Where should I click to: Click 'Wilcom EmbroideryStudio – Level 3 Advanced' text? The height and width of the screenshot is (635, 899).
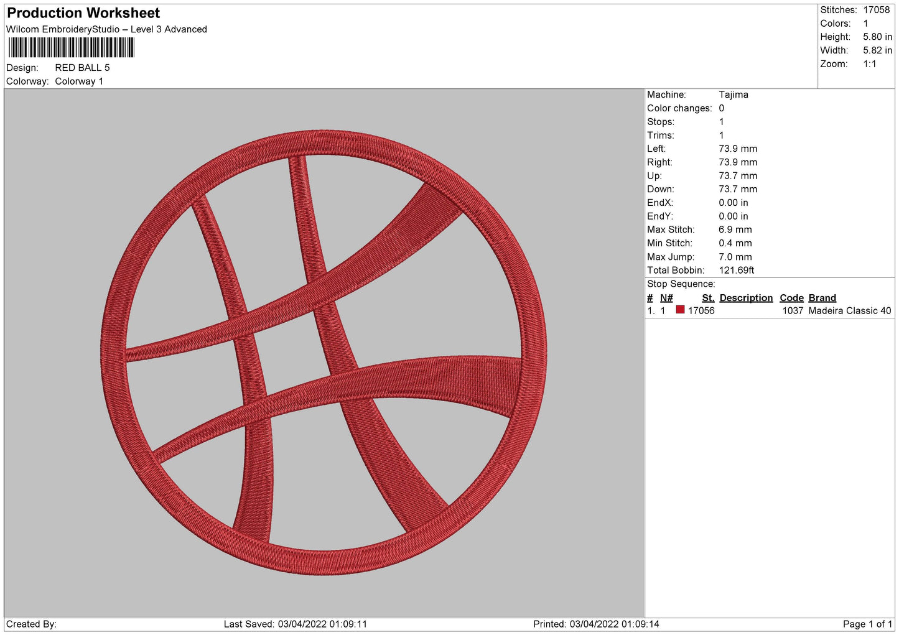[x=106, y=29]
